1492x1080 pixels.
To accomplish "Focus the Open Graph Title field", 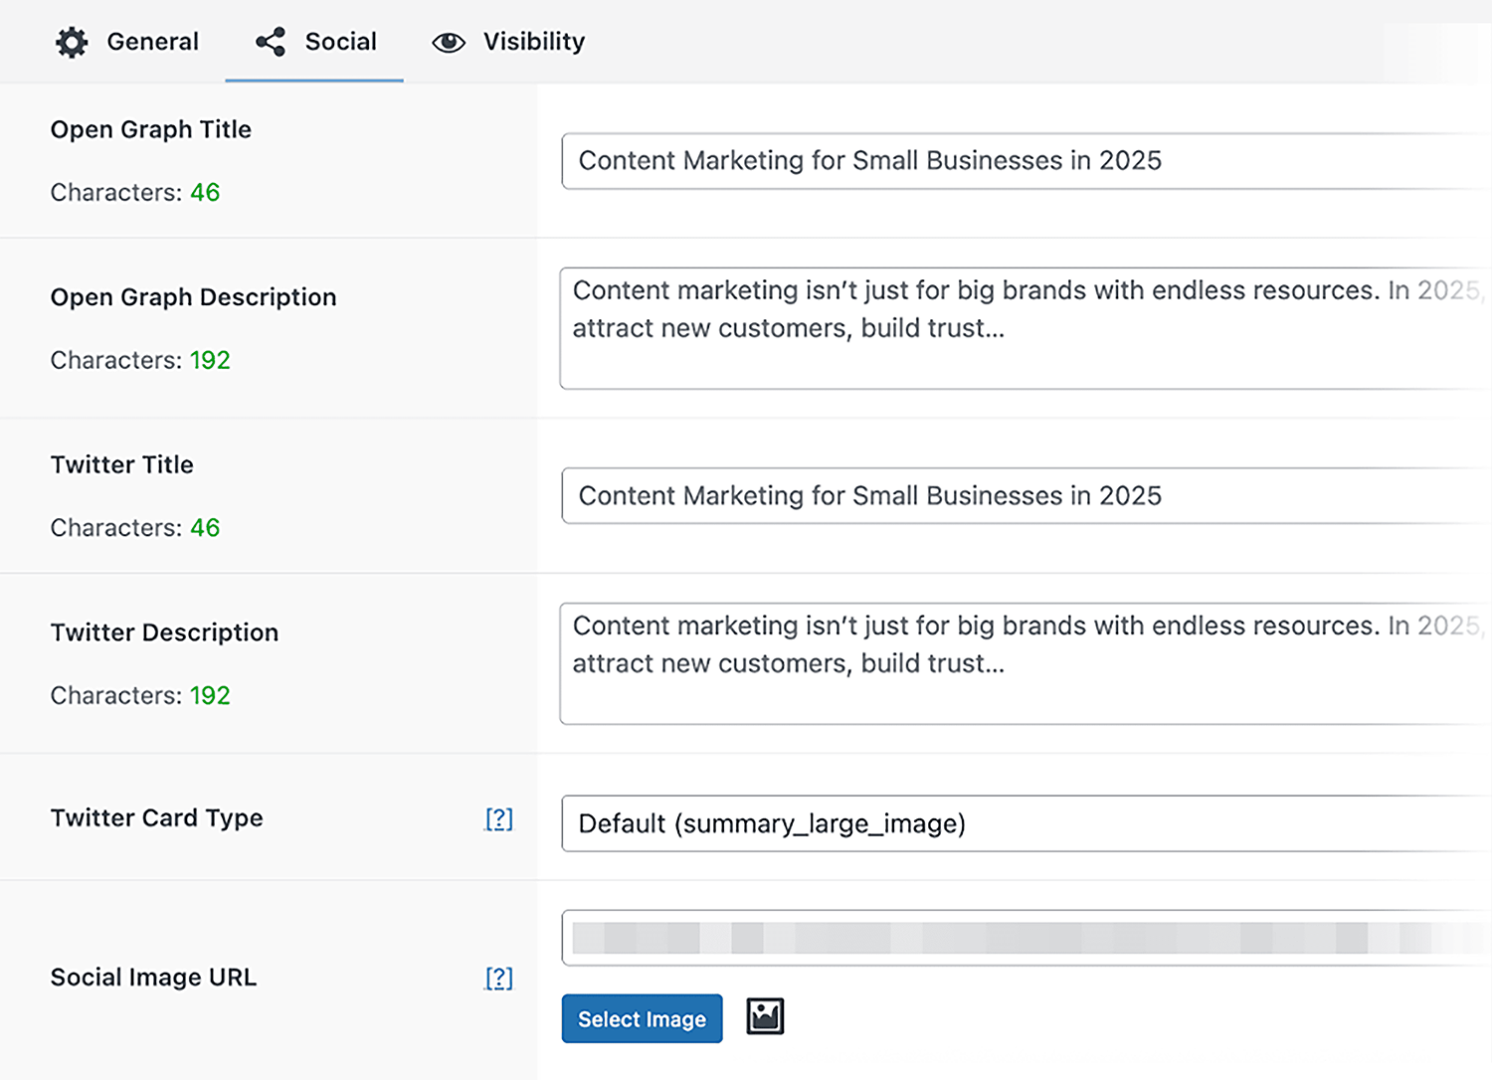I will point(1026,161).
